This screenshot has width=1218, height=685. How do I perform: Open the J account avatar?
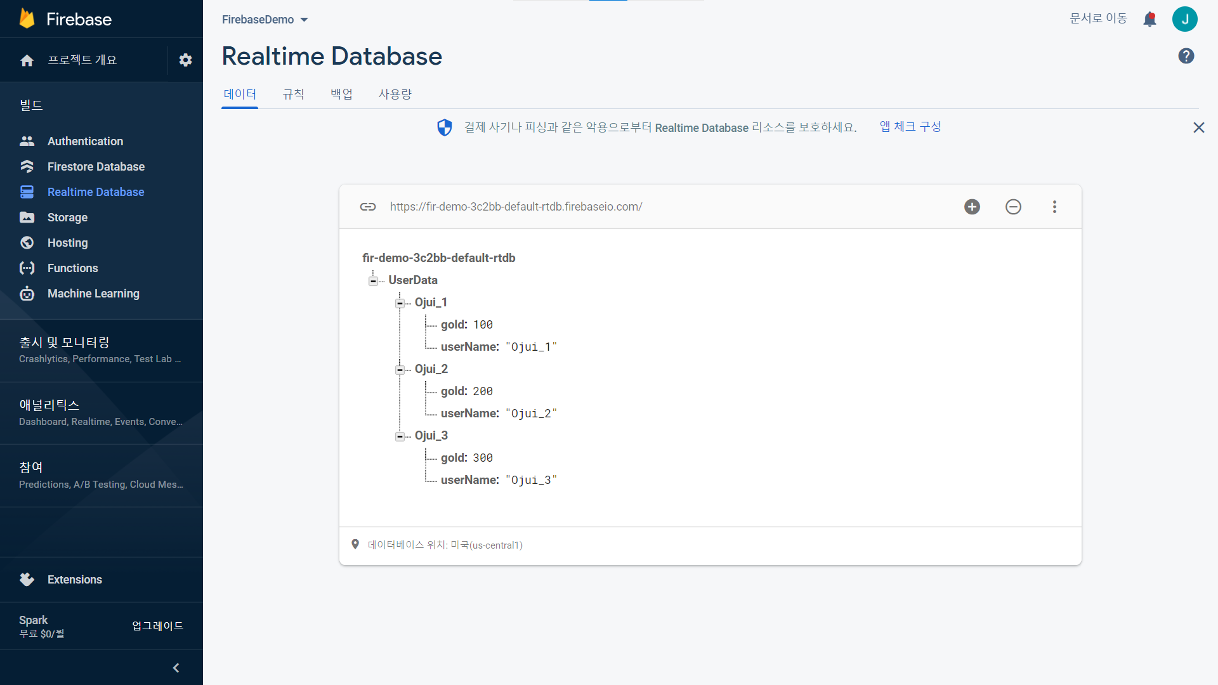1184,19
